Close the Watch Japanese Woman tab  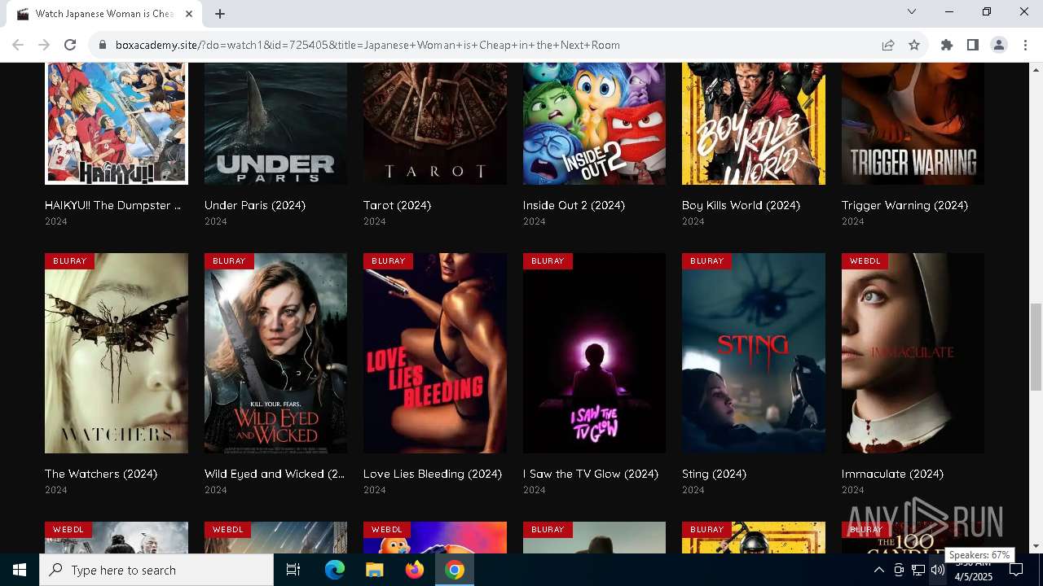(x=189, y=14)
